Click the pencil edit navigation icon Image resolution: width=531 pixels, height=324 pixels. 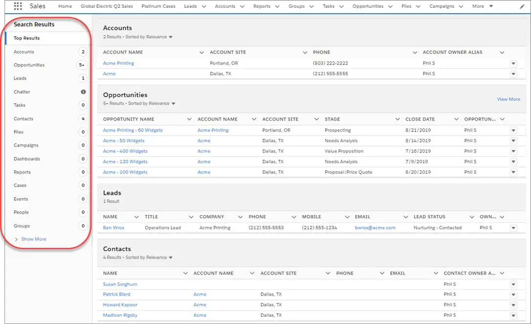pyautogui.click(x=522, y=6)
